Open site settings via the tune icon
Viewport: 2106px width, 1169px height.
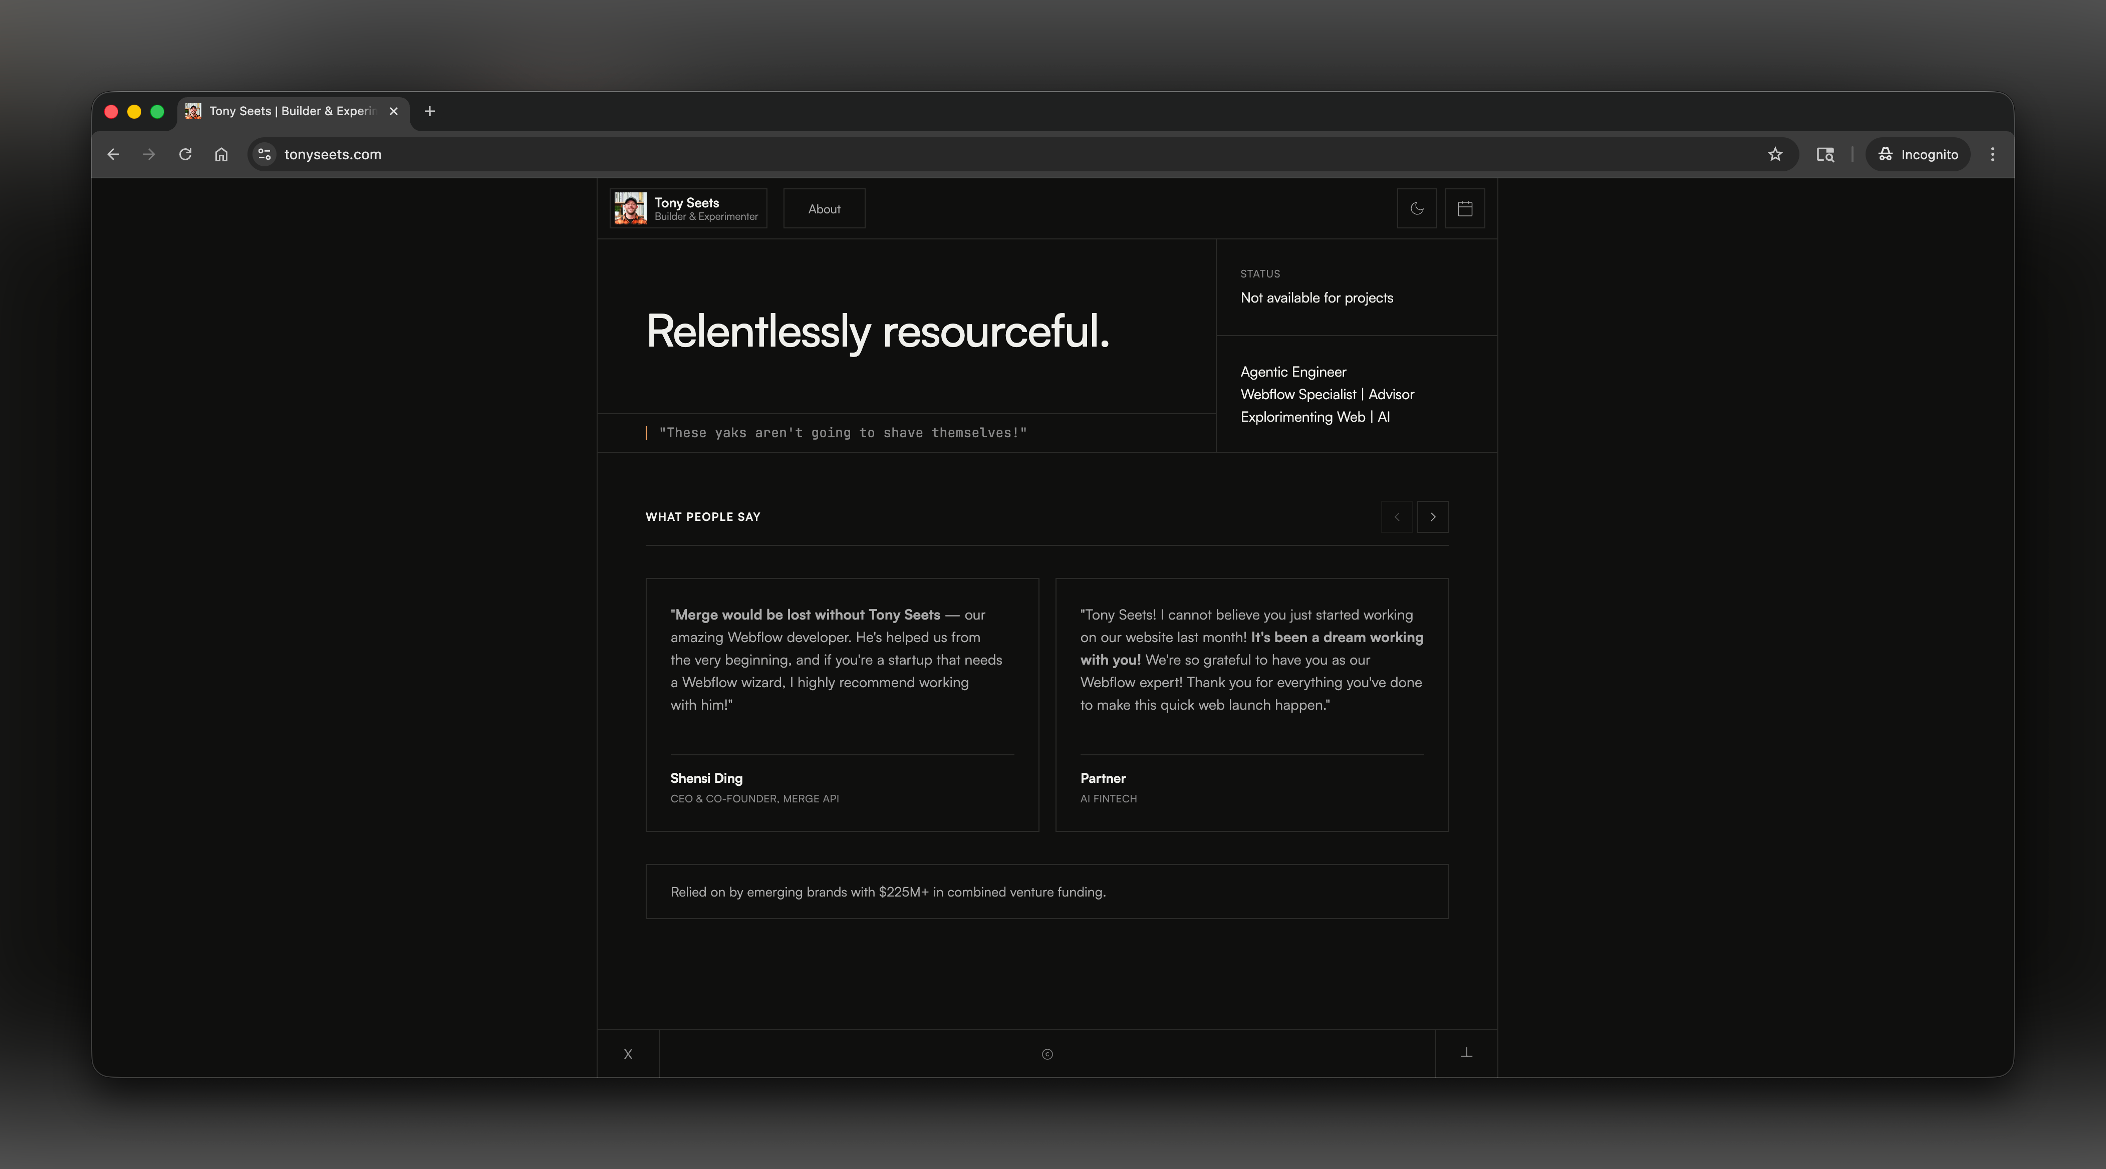(x=264, y=154)
